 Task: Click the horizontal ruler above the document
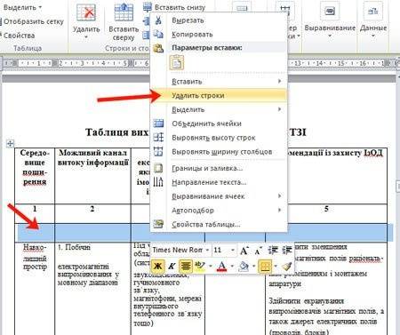pyautogui.click(x=199, y=63)
